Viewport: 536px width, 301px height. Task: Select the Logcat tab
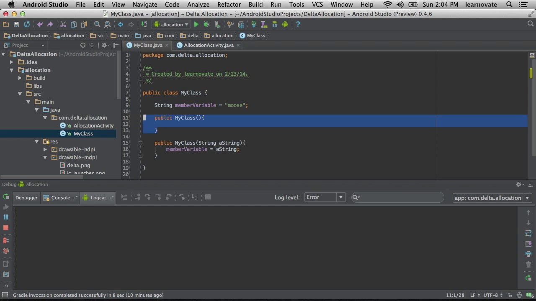point(98,198)
